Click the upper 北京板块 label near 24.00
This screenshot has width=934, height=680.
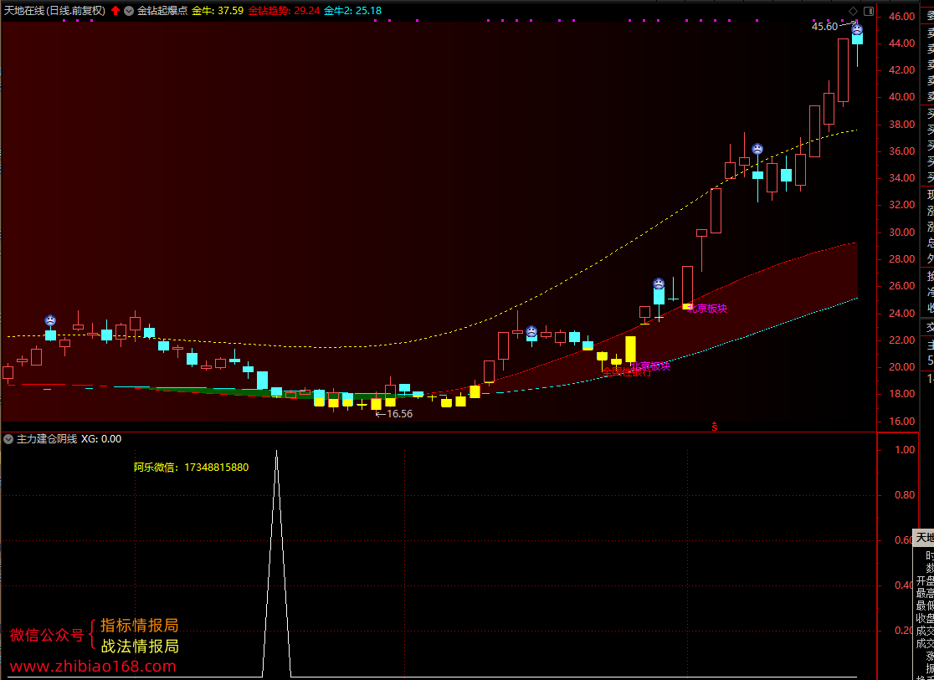point(708,309)
